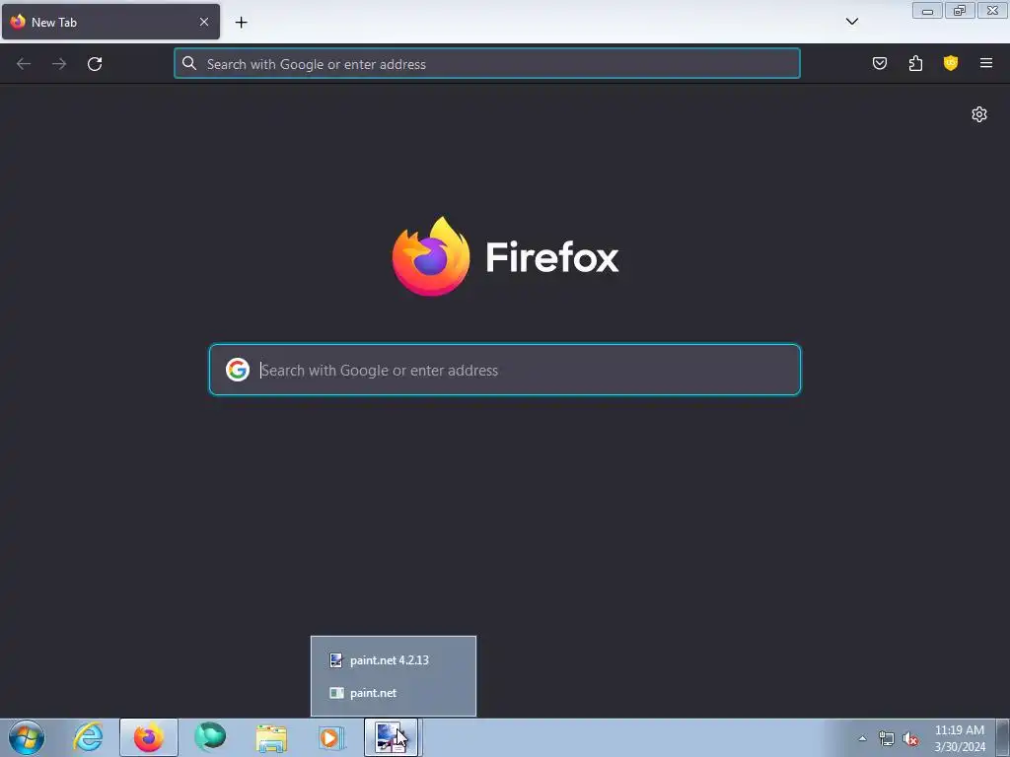This screenshot has height=757, width=1010.
Task: Launch paint.net 4.2.13 from jump list
Action: tap(394, 659)
